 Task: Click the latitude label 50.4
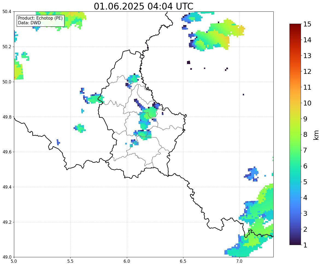click(7, 12)
